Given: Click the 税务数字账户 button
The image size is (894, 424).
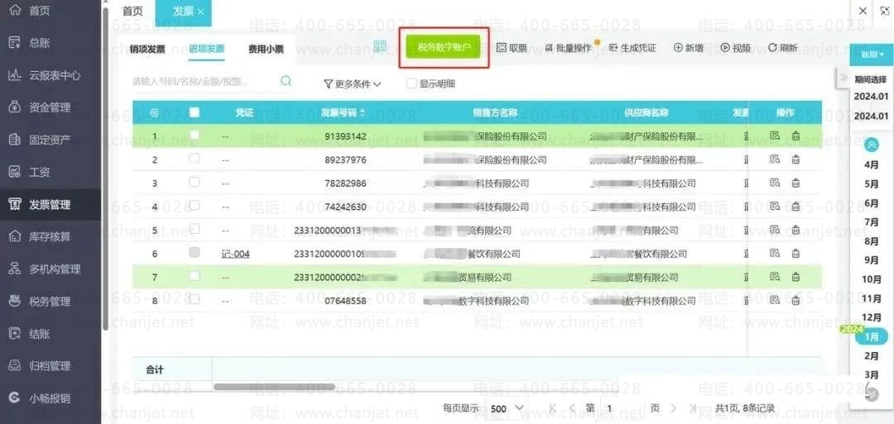Looking at the screenshot, I should pyautogui.click(x=444, y=48).
